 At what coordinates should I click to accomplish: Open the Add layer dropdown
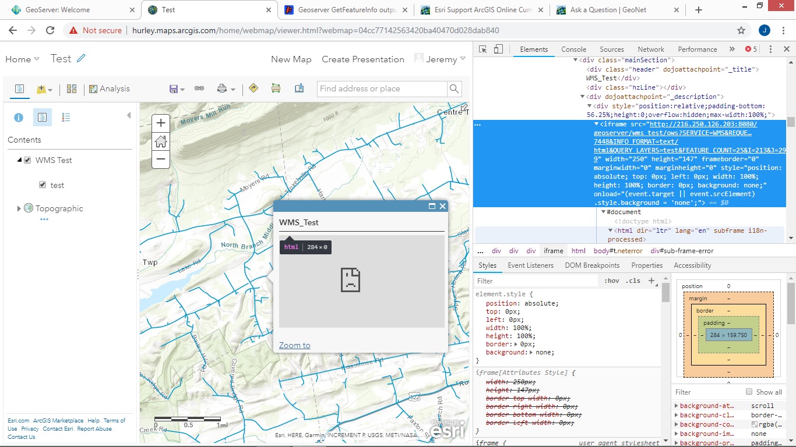click(44, 89)
